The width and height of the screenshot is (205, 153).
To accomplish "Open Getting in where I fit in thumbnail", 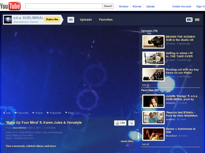I will pyautogui.click(x=153, y=58).
